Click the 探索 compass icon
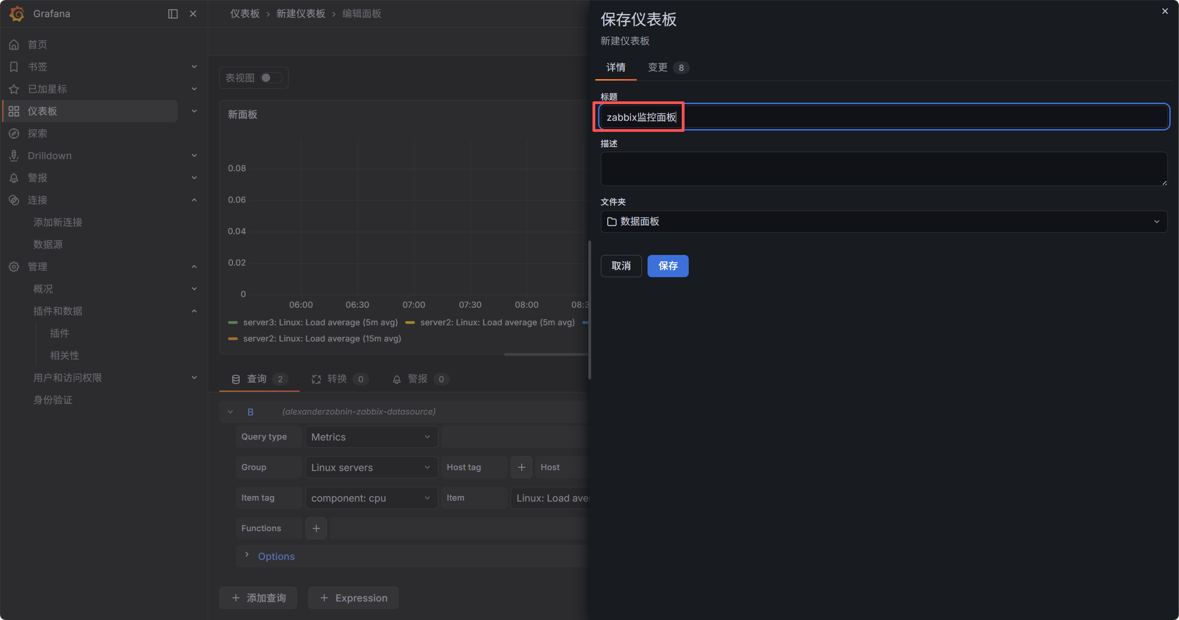Image resolution: width=1179 pixels, height=620 pixels. coord(14,133)
